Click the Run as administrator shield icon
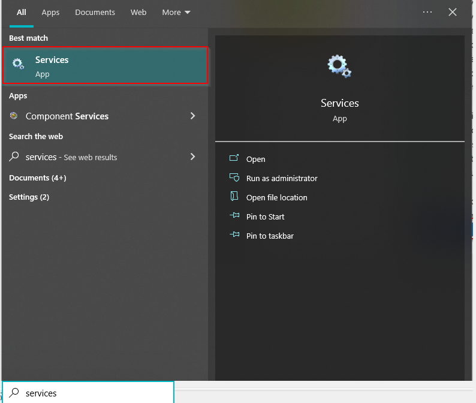The height and width of the screenshot is (403, 476). click(234, 178)
